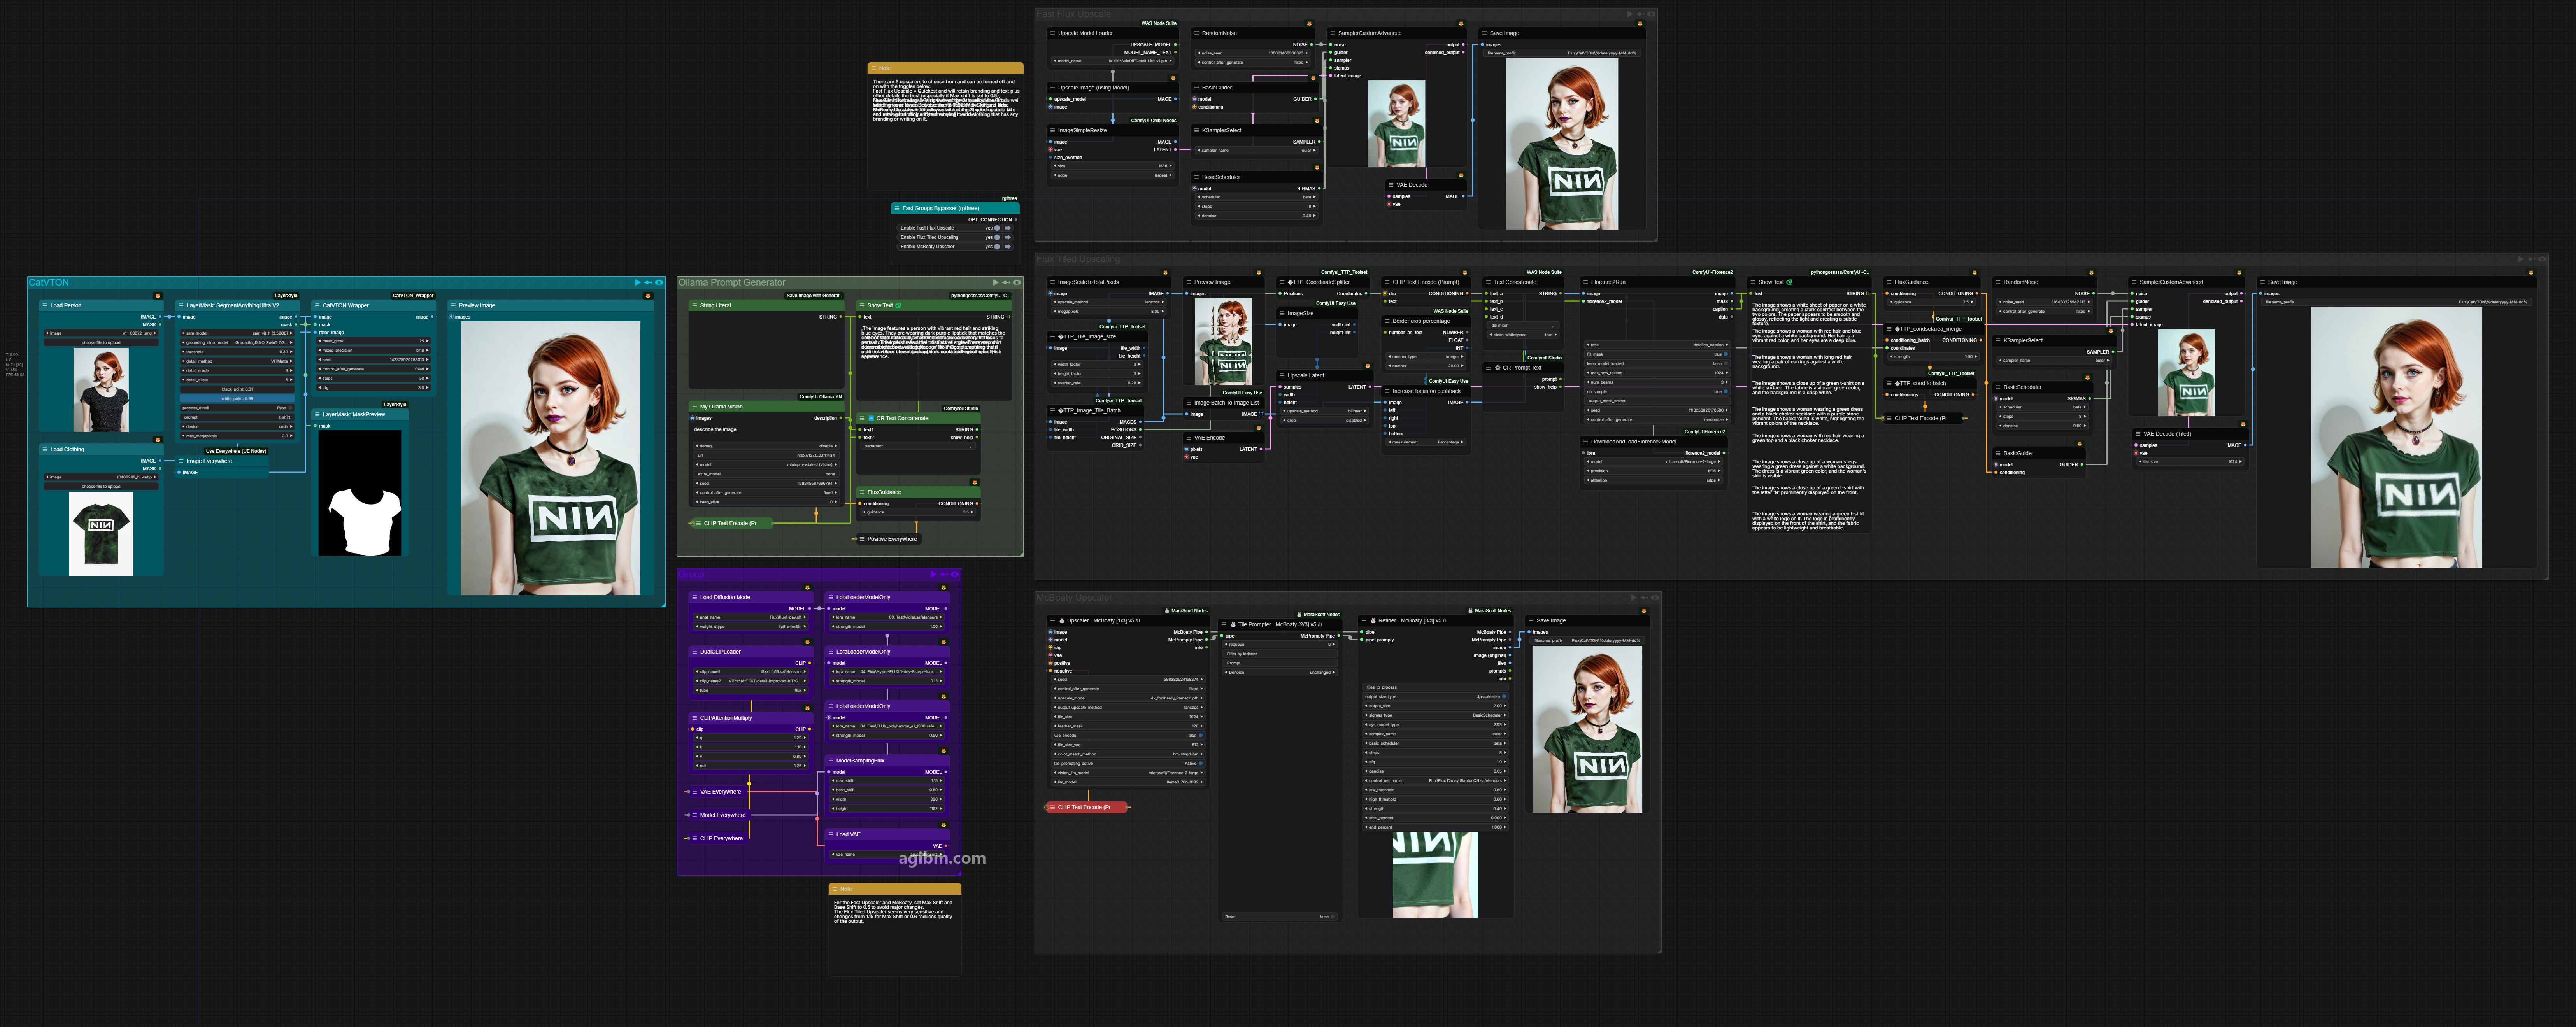
Task: Toggle the eye icon on CatVTON group
Action: pyautogui.click(x=659, y=283)
